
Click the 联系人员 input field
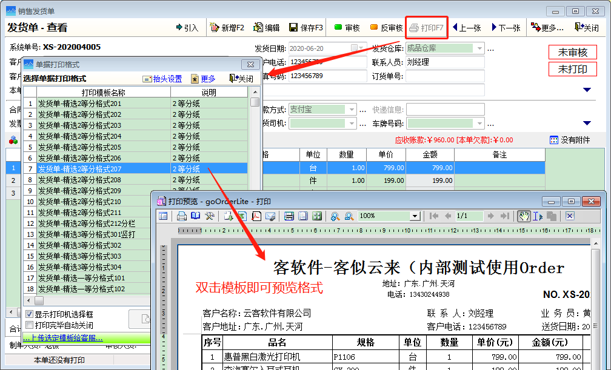point(445,62)
